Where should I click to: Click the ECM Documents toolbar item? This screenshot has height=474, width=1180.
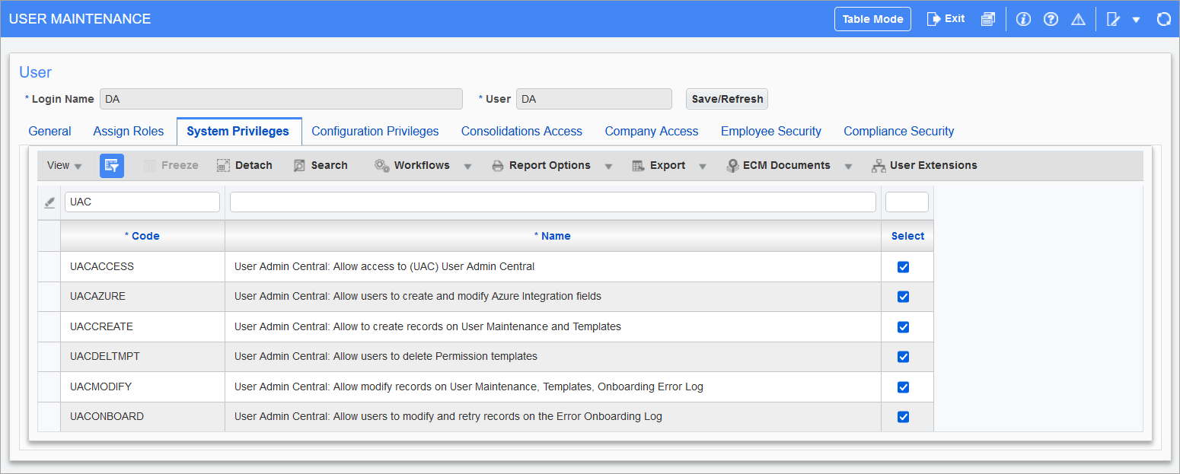[779, 165]
